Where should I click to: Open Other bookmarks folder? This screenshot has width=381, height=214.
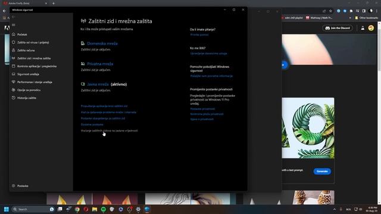367,18
